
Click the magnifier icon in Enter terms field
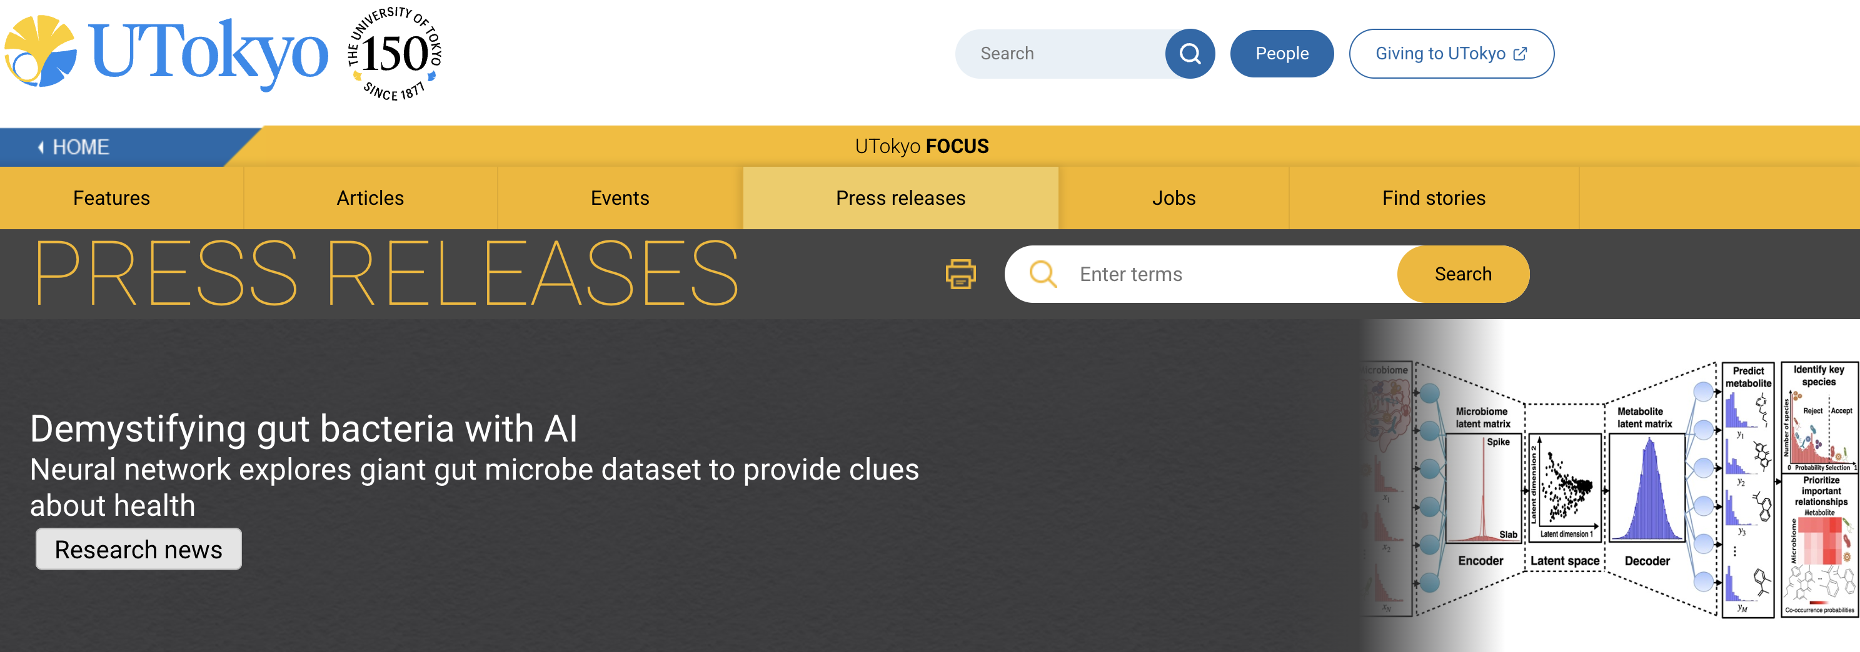1043,274
